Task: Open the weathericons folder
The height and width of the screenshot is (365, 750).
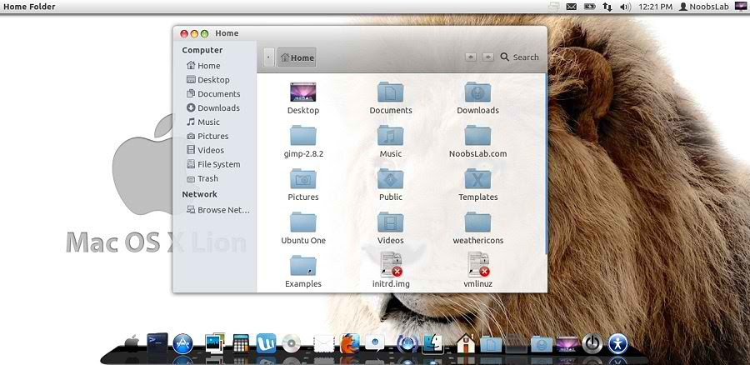Action: point(477,223)
